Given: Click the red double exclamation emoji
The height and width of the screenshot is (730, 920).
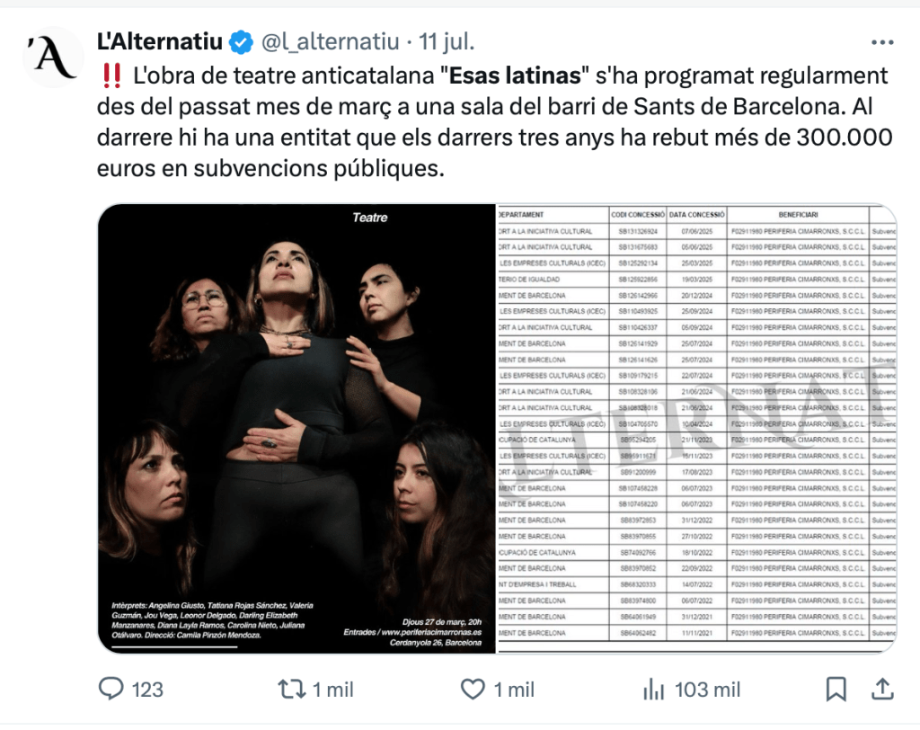Looking at the screenshot, I should (x=111, y=76).
